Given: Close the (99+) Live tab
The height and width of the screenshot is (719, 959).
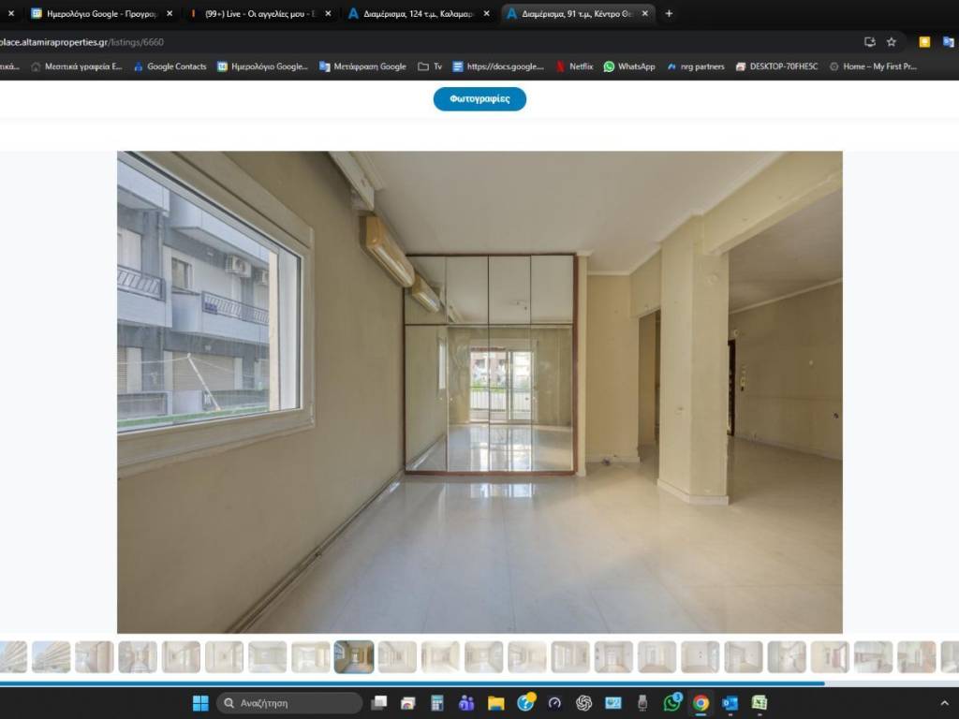Looking at the screenshot, I should [x=328, y=14].
